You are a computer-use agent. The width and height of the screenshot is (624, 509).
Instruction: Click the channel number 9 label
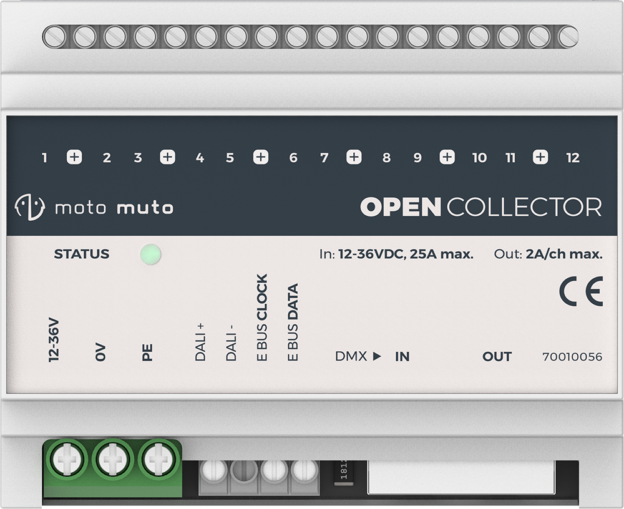[x=417, y=158]
